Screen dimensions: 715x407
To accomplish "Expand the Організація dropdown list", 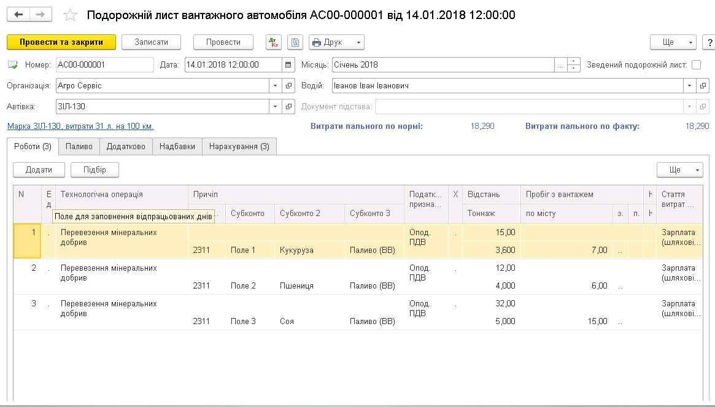I will tap(275, 86).
